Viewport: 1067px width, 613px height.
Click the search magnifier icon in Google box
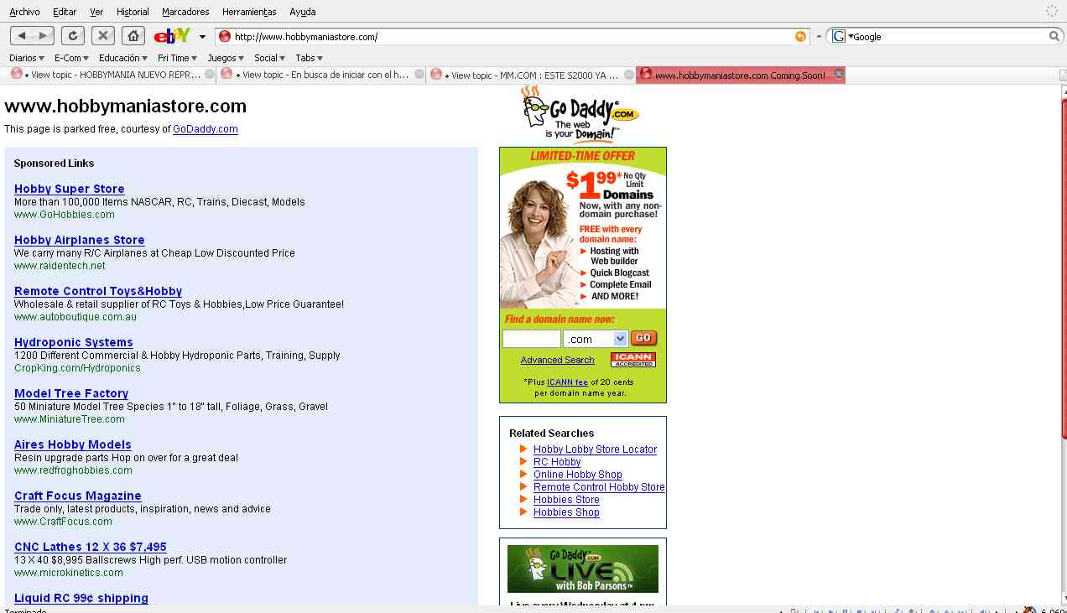pyautogui.click(x=1054, y=36)
